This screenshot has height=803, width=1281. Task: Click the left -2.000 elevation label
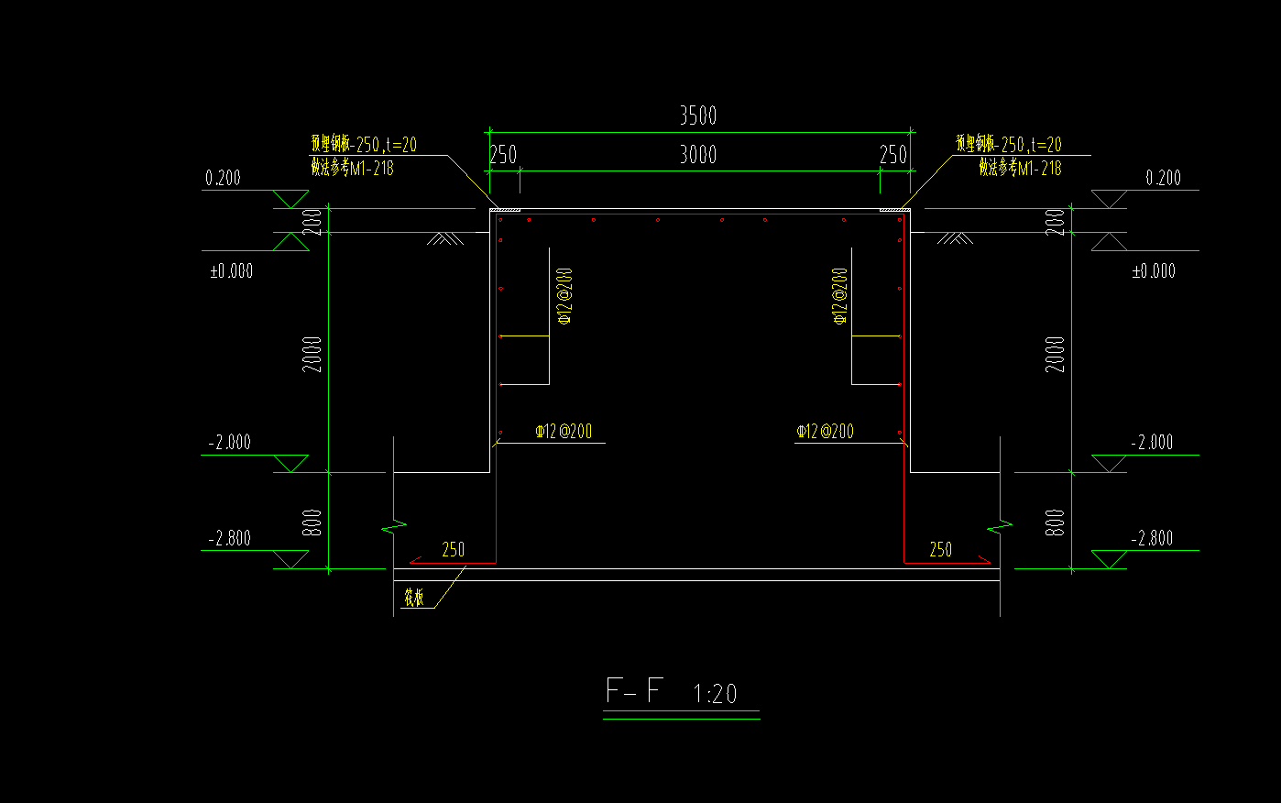(230, 442)
